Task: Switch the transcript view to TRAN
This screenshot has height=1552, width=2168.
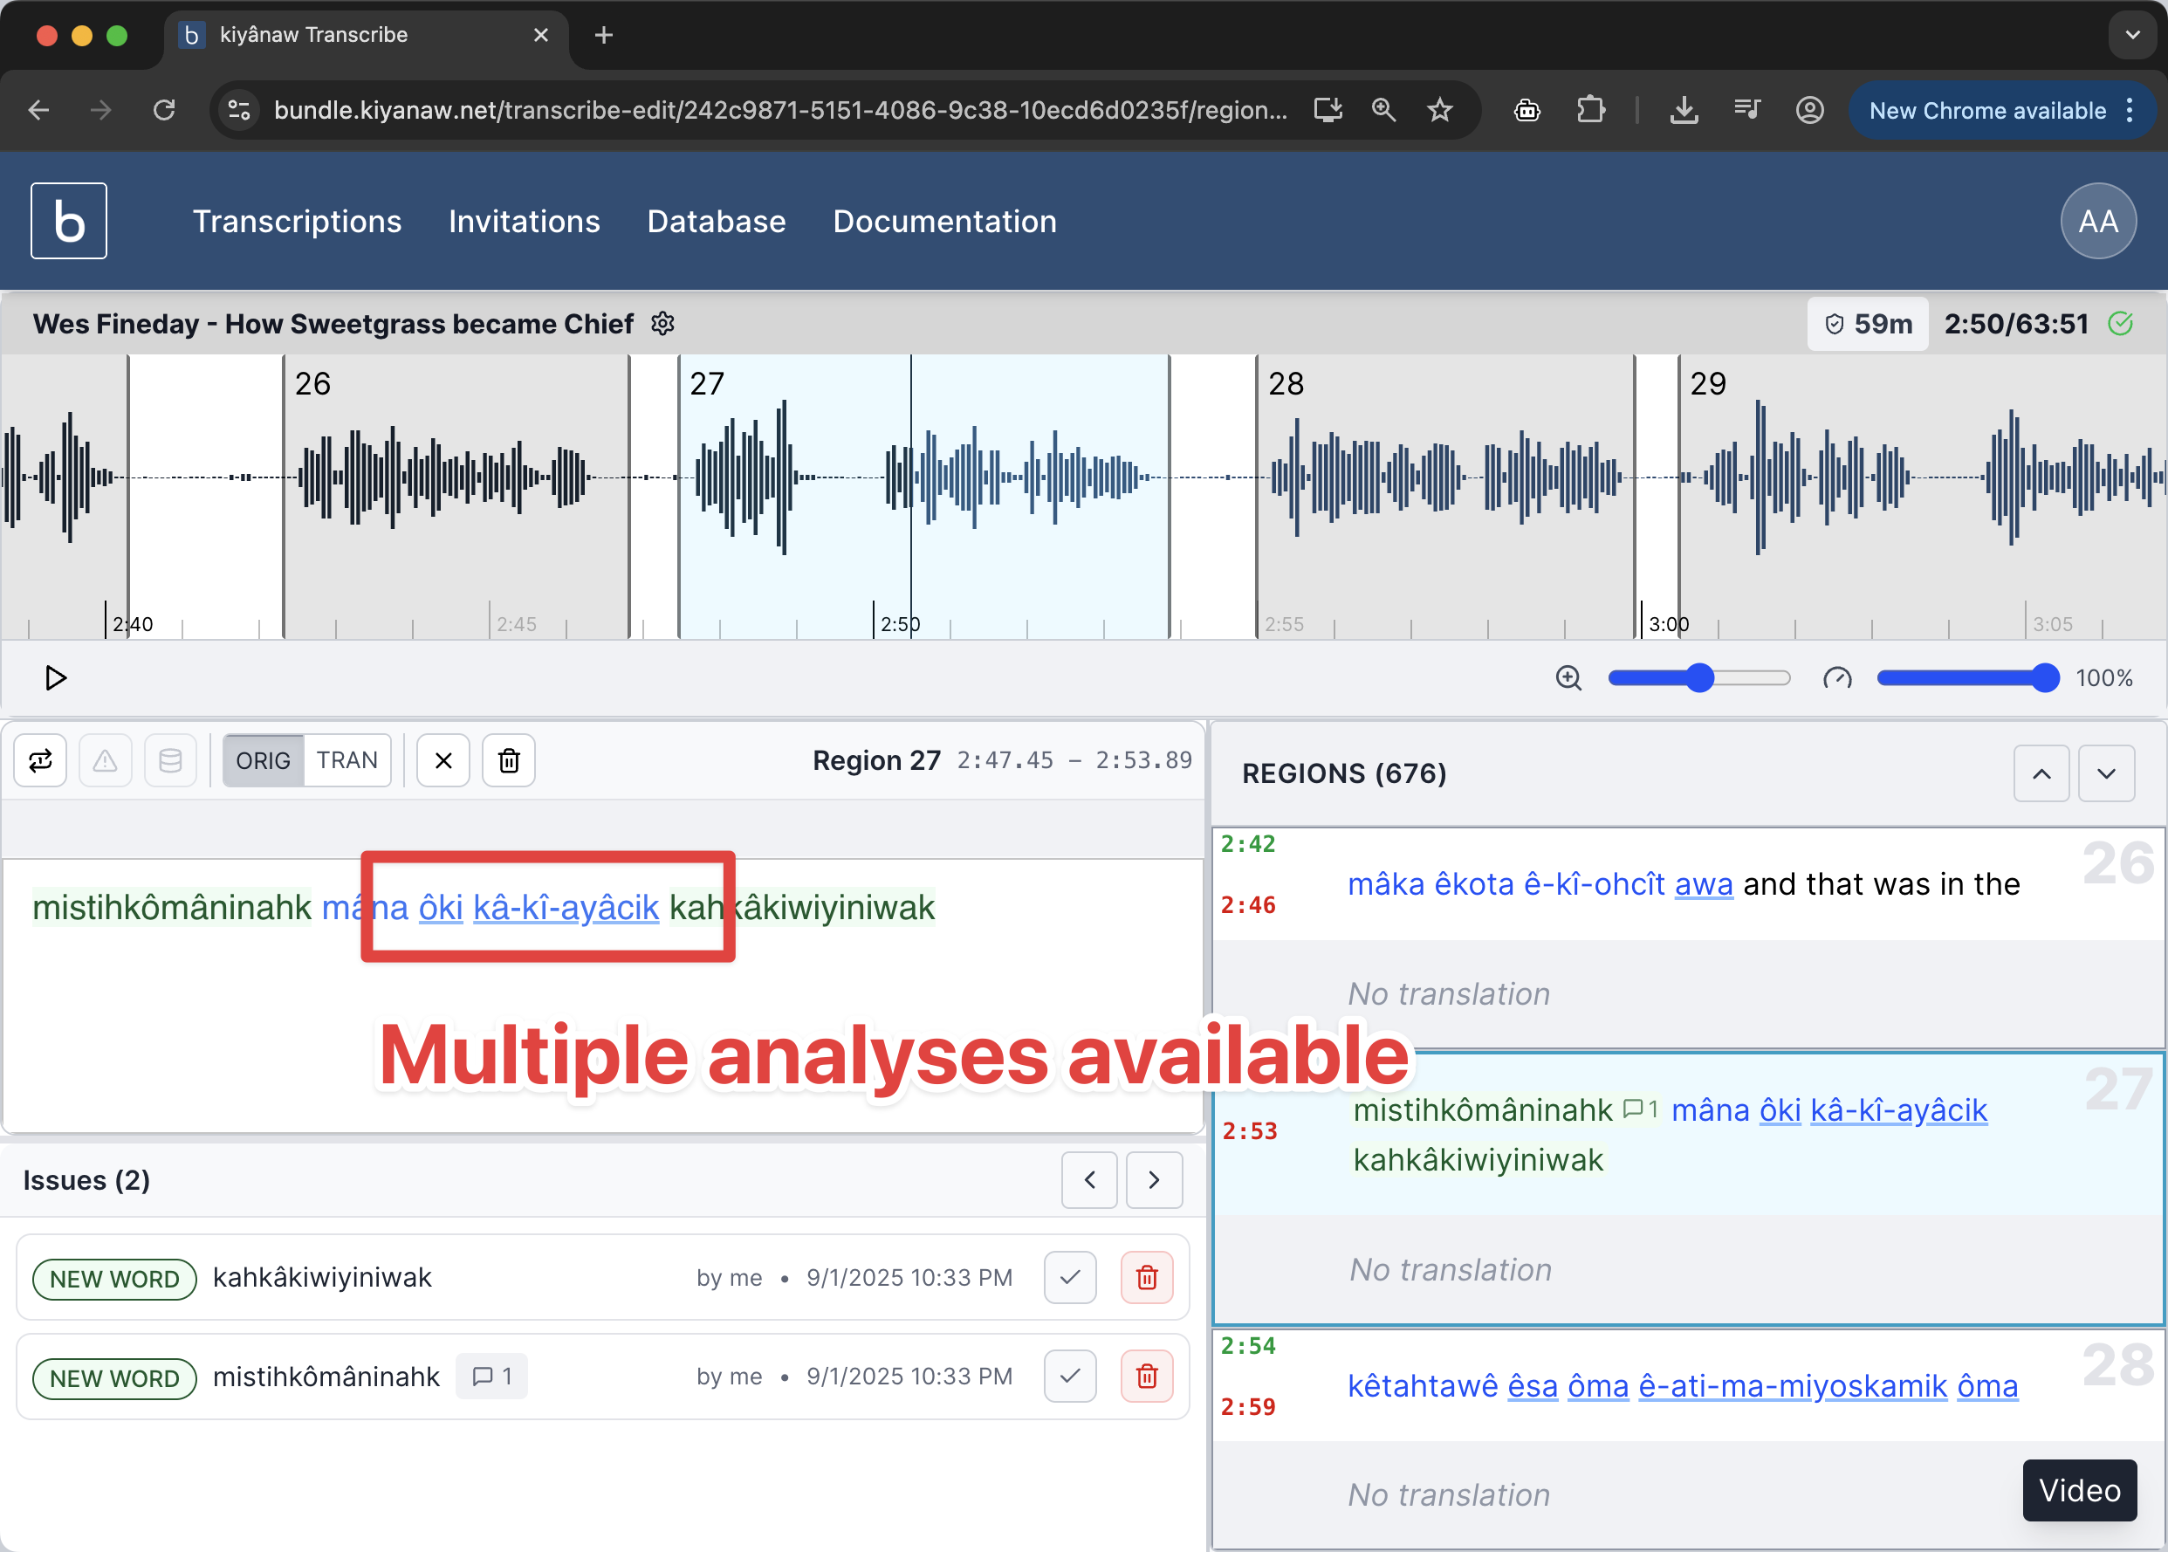Action: click(x=347, y=759)
